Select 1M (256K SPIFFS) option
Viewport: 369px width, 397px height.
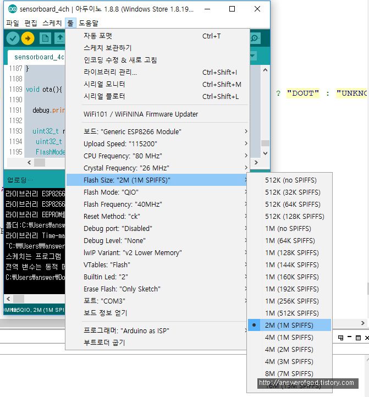coord(289,301)
